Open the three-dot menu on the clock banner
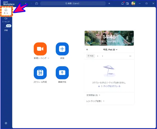The image size is (157, 129). pyautogui.click(x=131, y=34)
